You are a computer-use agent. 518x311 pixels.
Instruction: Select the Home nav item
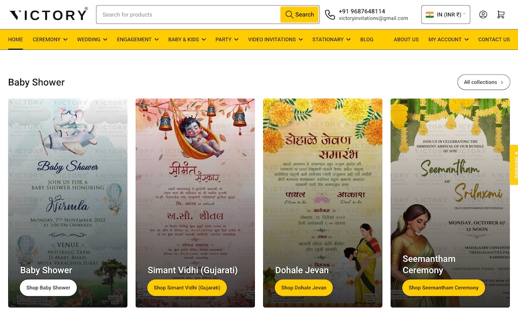(16, 39)
